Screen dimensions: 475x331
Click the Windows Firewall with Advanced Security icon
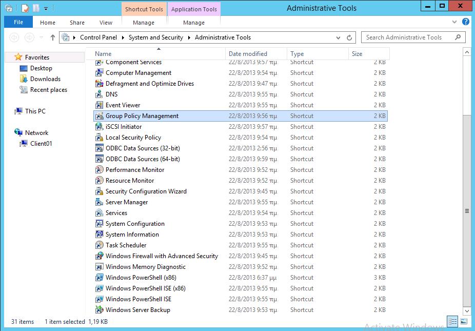(99, 256)
